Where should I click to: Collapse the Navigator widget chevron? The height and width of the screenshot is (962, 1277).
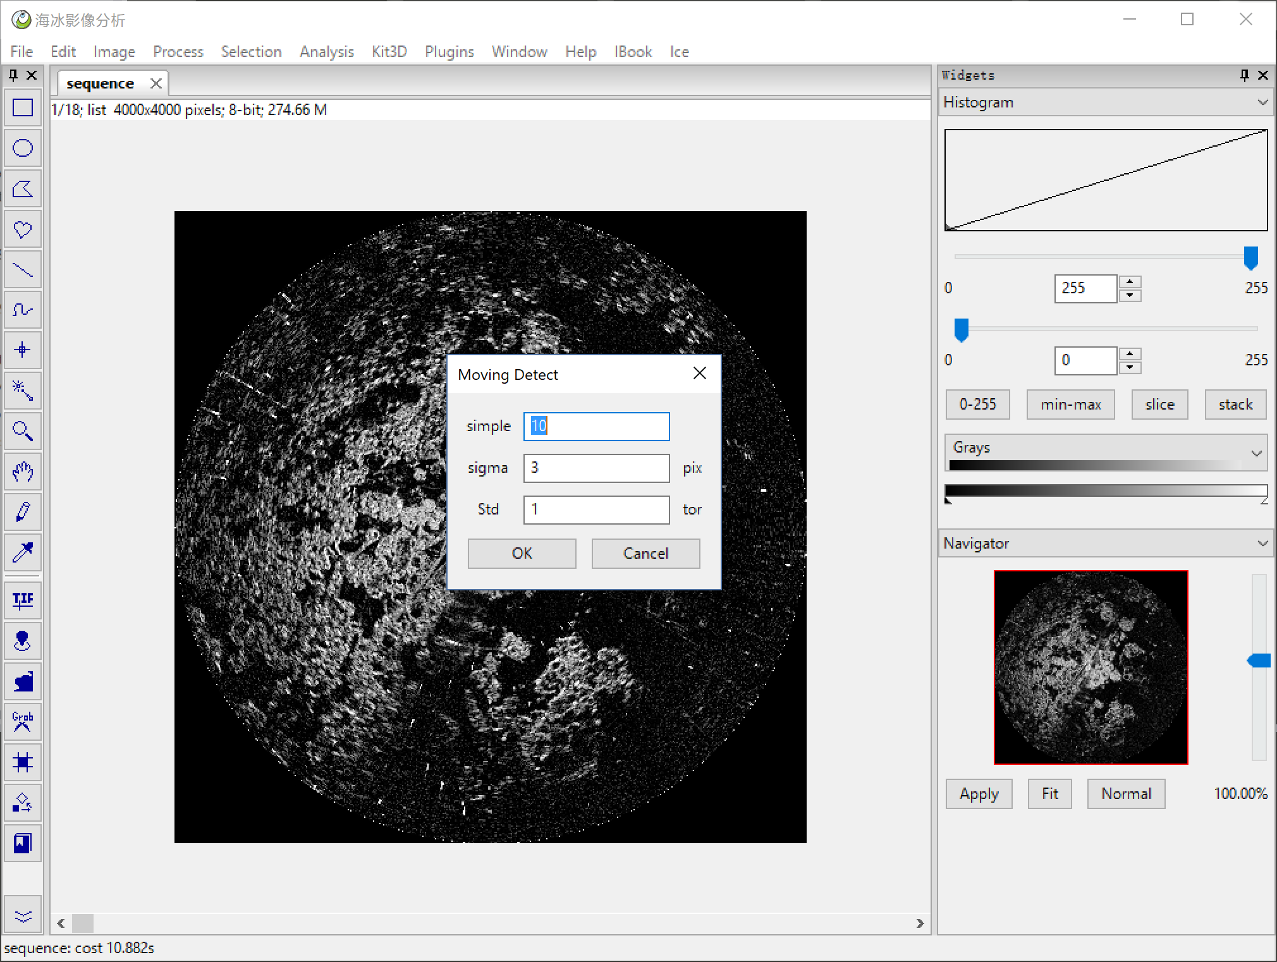(1262, 544)
